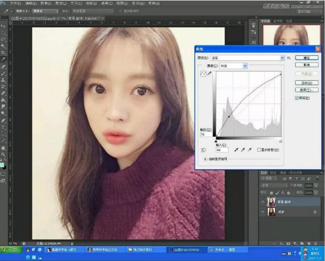The height and width of the screenshot is (261, 325).
Task: Select the Type tool in the toolbox
Action: (3, 127)
